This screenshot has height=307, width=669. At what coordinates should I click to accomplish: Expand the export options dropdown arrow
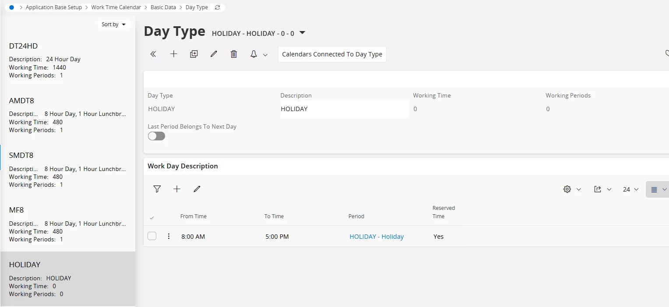click(609, 189)
